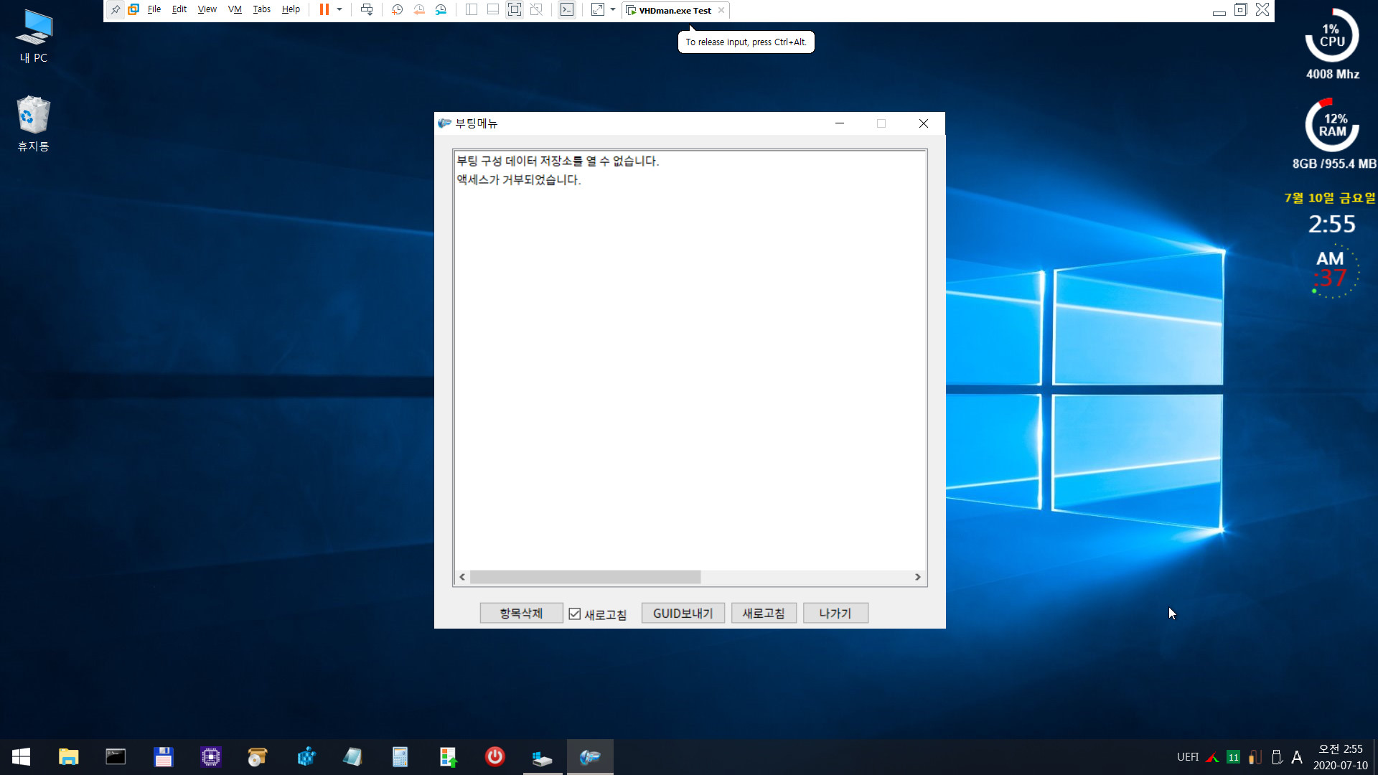Open the notepad taskbar icon
This screenshot has width=1378, height=775.
point(352,757)
